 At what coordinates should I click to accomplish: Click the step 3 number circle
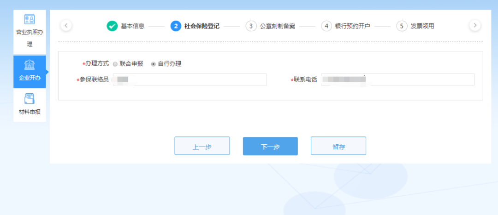tap(251, 26)
